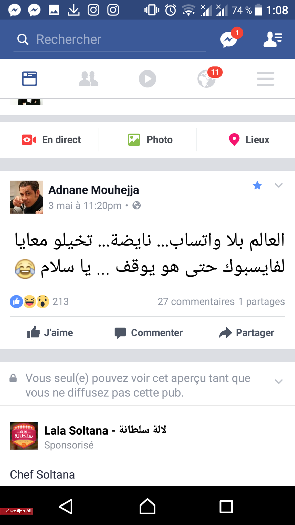Add a Photo to a post
Screen dimensions: 295x525
pos(150,140)
